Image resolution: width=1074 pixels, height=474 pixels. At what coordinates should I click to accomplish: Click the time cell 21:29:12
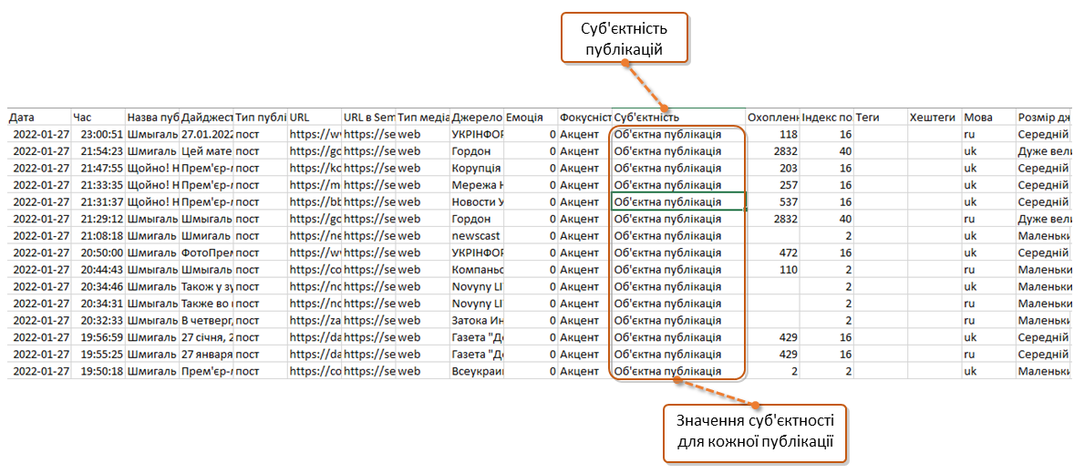(x=98, y=219)
